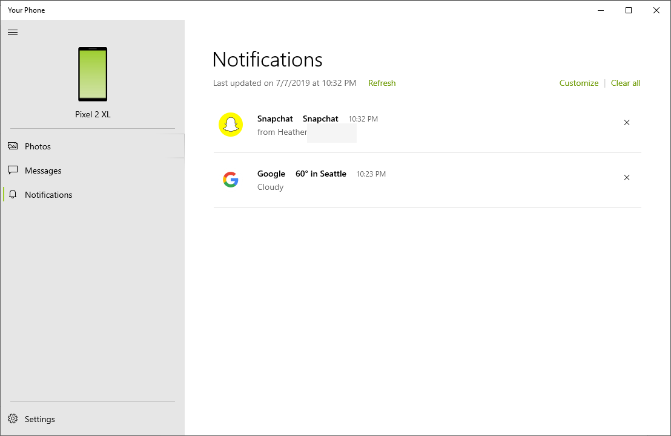Click the Settings gear icon

13,419
